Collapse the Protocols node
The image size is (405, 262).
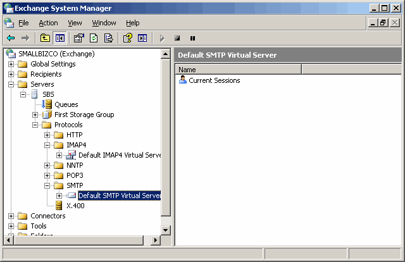35,125
